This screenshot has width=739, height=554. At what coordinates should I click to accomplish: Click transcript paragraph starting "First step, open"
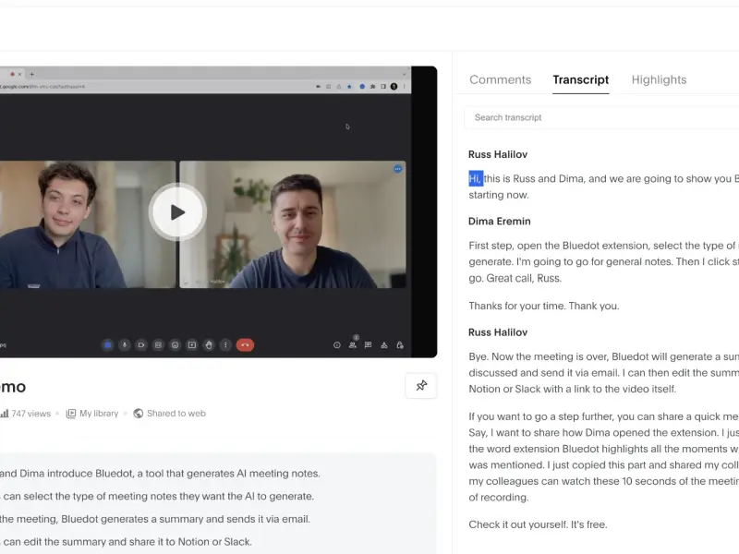tap(604, 262)
